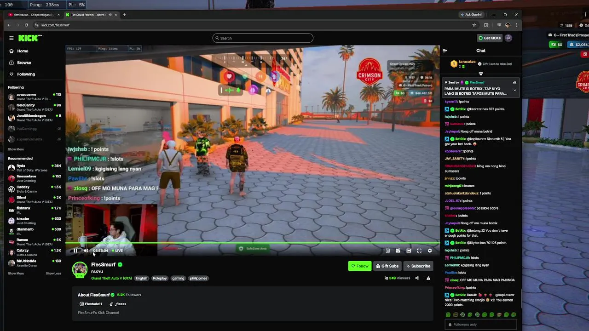Enter fullscreen video mode
The height and width of the screenshot is (331, 589).
coord(419,251)
